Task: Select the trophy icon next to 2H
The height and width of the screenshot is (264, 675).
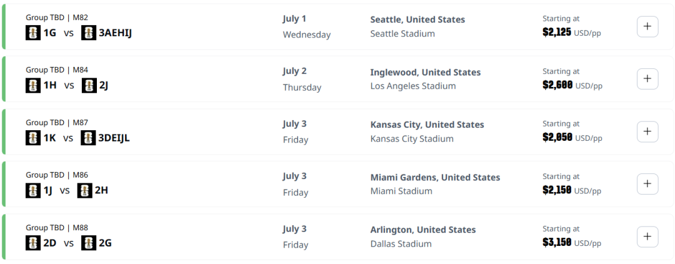Action: click(x=84, y=190)
